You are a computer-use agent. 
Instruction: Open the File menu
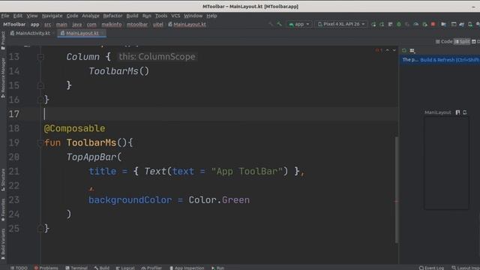5,16
